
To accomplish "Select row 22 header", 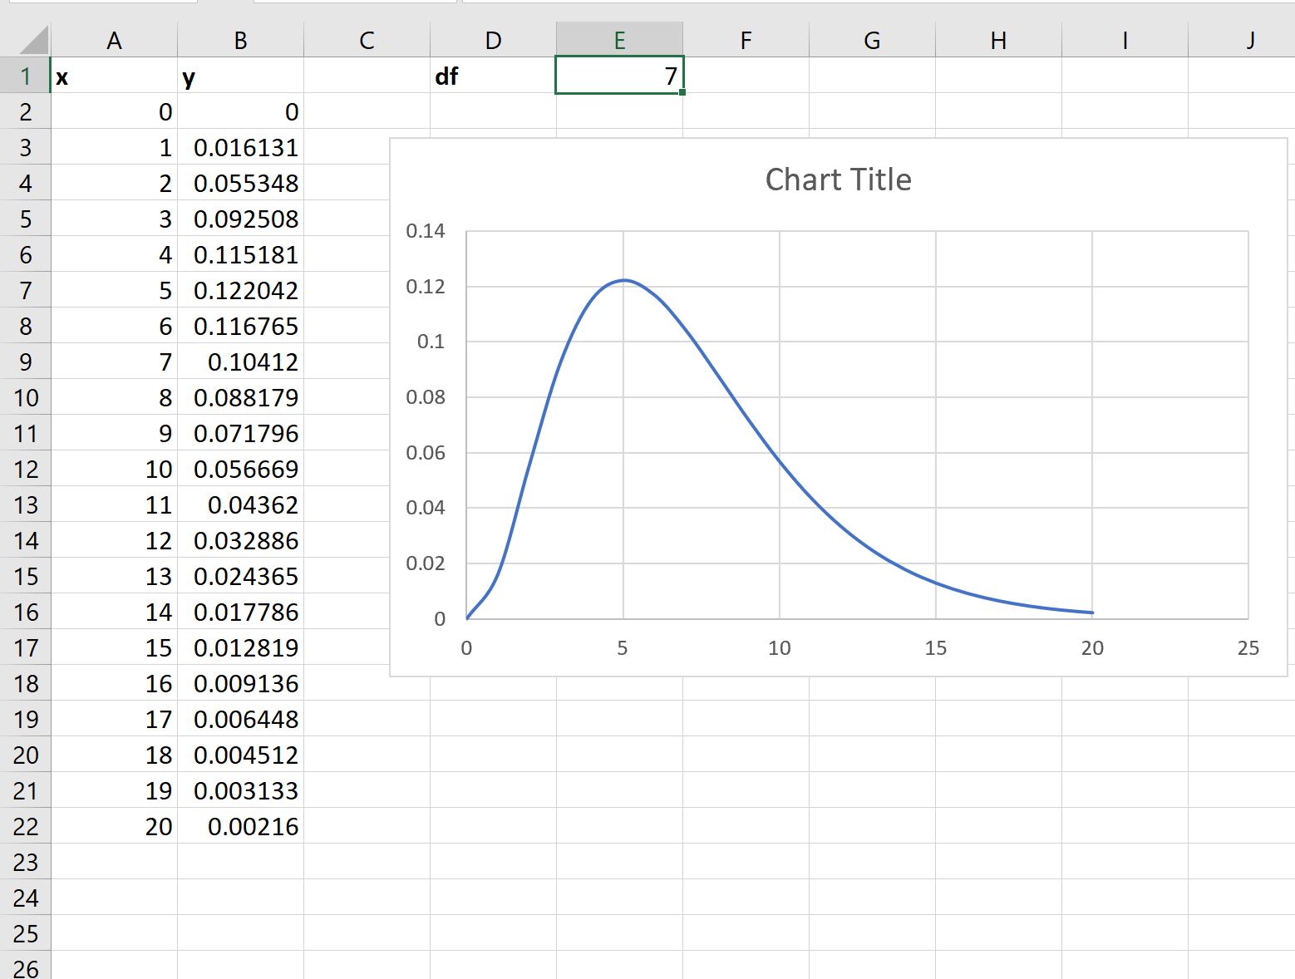I will click(x=26, y=826).
